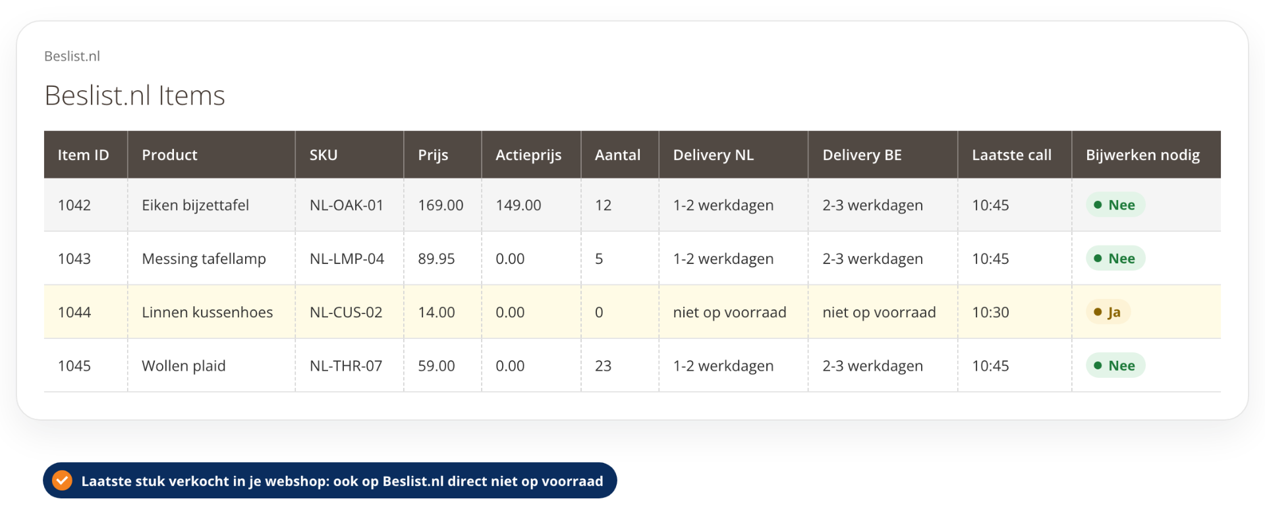Click the Nee badge for Eiken bijzettafel
1265x530 pixels.
[x=1115, y=205]
